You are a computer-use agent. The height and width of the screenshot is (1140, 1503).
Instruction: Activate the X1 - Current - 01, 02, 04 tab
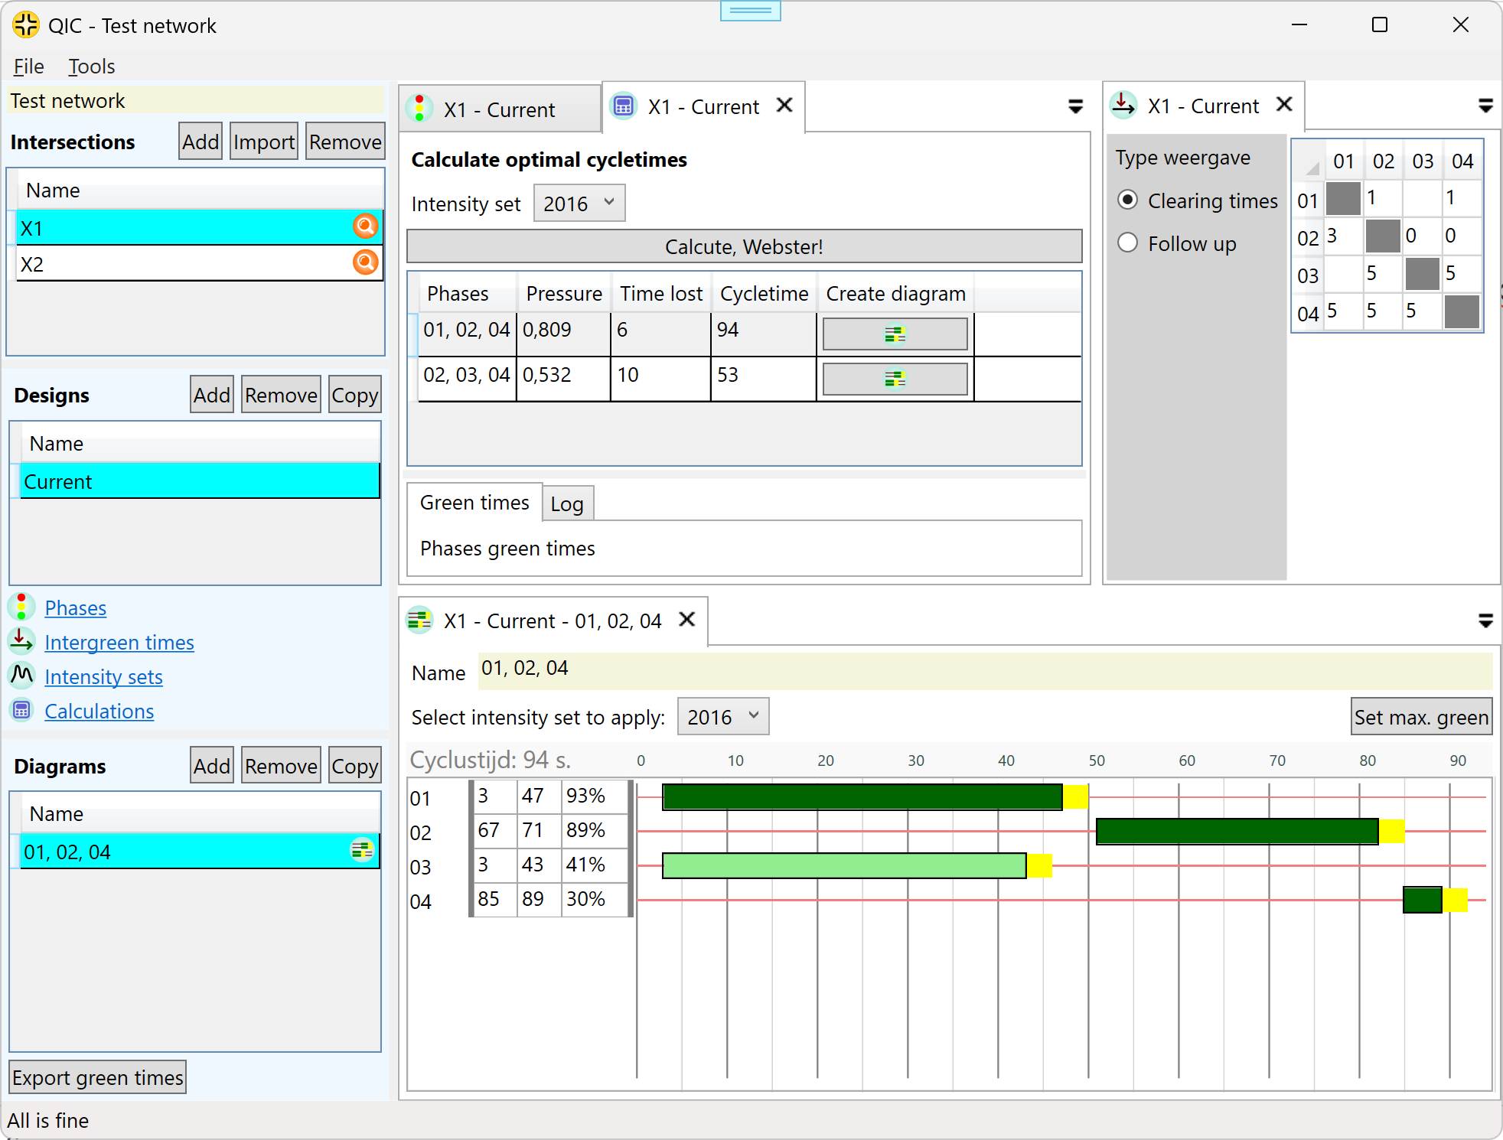point(553,620)
